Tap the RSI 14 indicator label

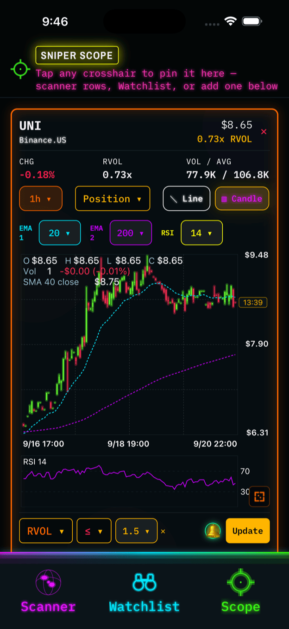[x=35, y=462]
